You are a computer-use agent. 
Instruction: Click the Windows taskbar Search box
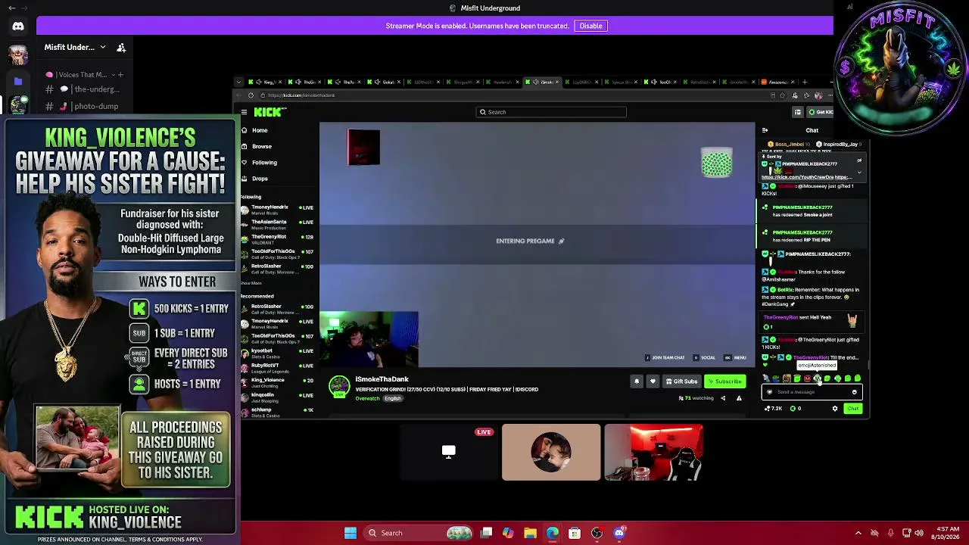tap(418, 533)
